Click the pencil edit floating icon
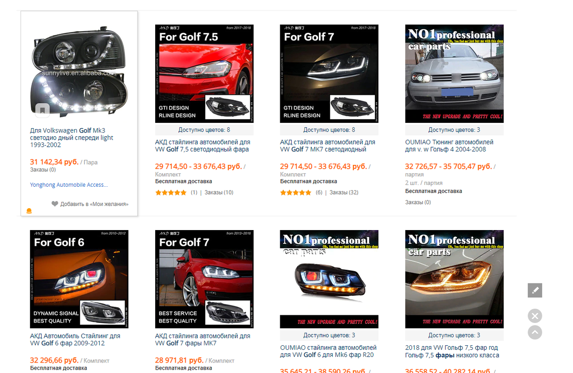Viewport: 573px width, 373px height. coord(535,290)
